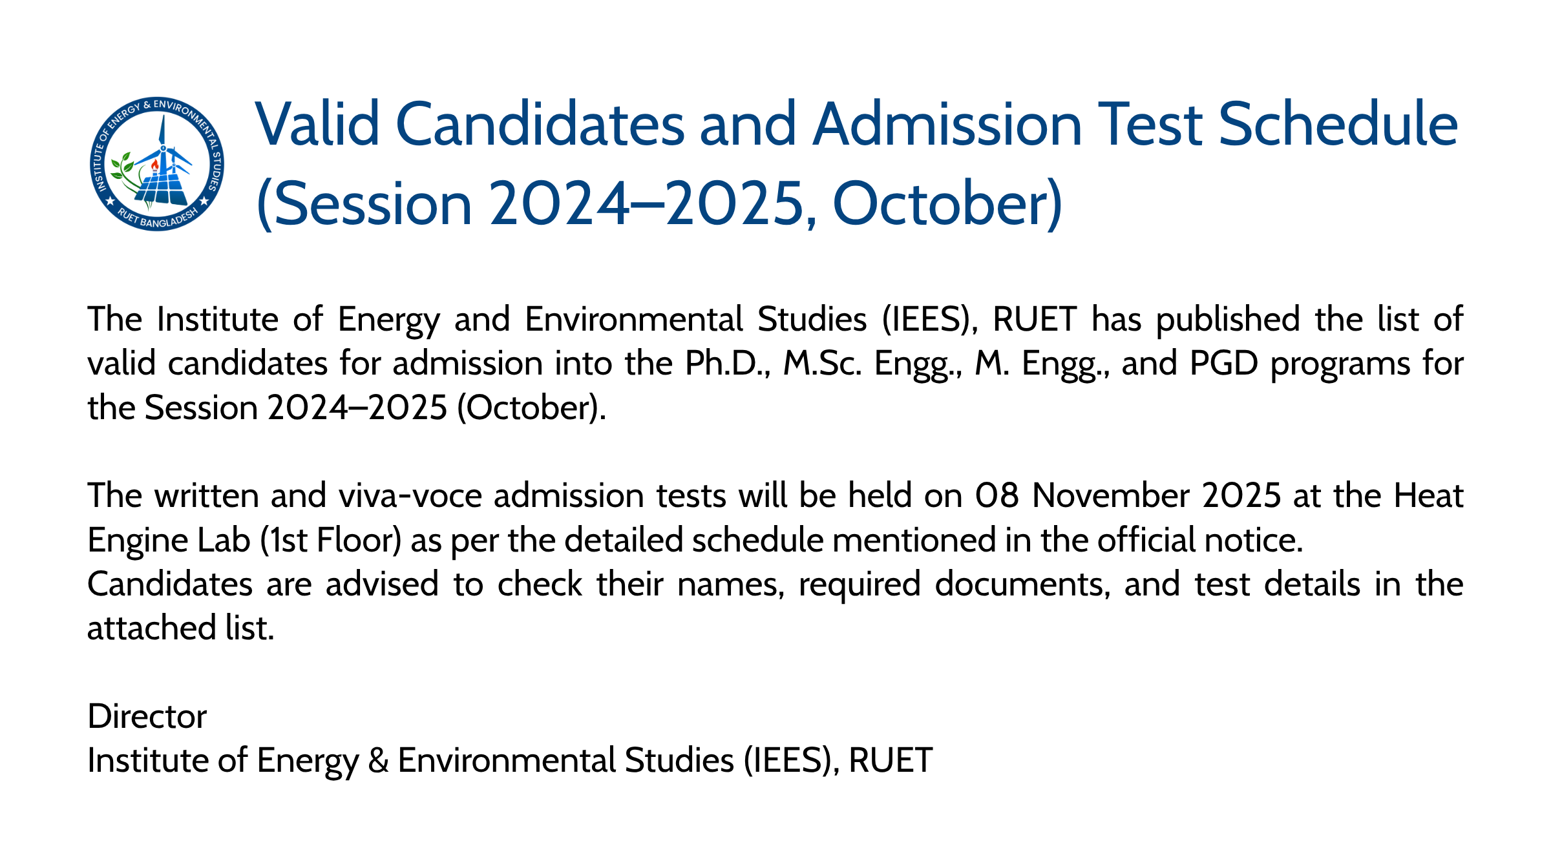
Task: Click the footer "Institute of Energy & Environmental Studies (IEES), RUET"
Action: click(x=510, y=760)
